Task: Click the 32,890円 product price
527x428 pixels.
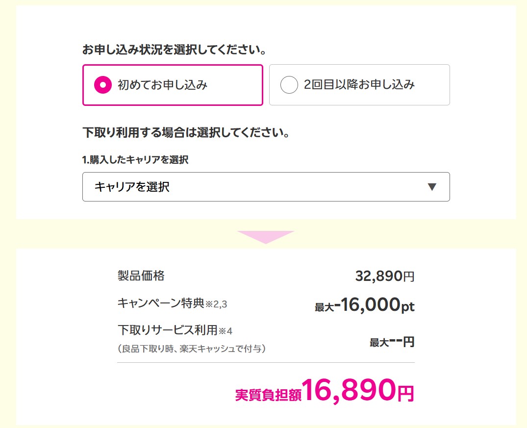Action: click(385, 277)
